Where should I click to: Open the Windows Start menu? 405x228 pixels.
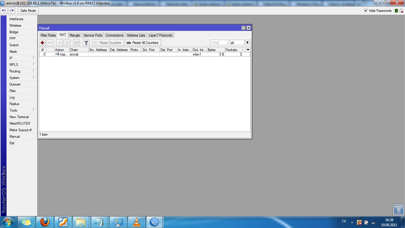click(8, 222)
